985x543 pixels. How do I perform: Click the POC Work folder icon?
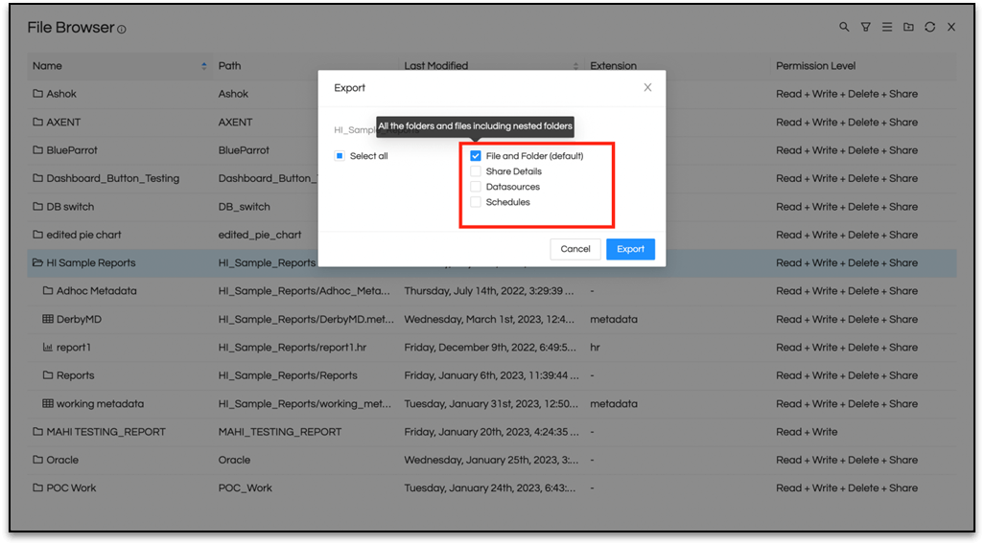(x=37, y=487)
